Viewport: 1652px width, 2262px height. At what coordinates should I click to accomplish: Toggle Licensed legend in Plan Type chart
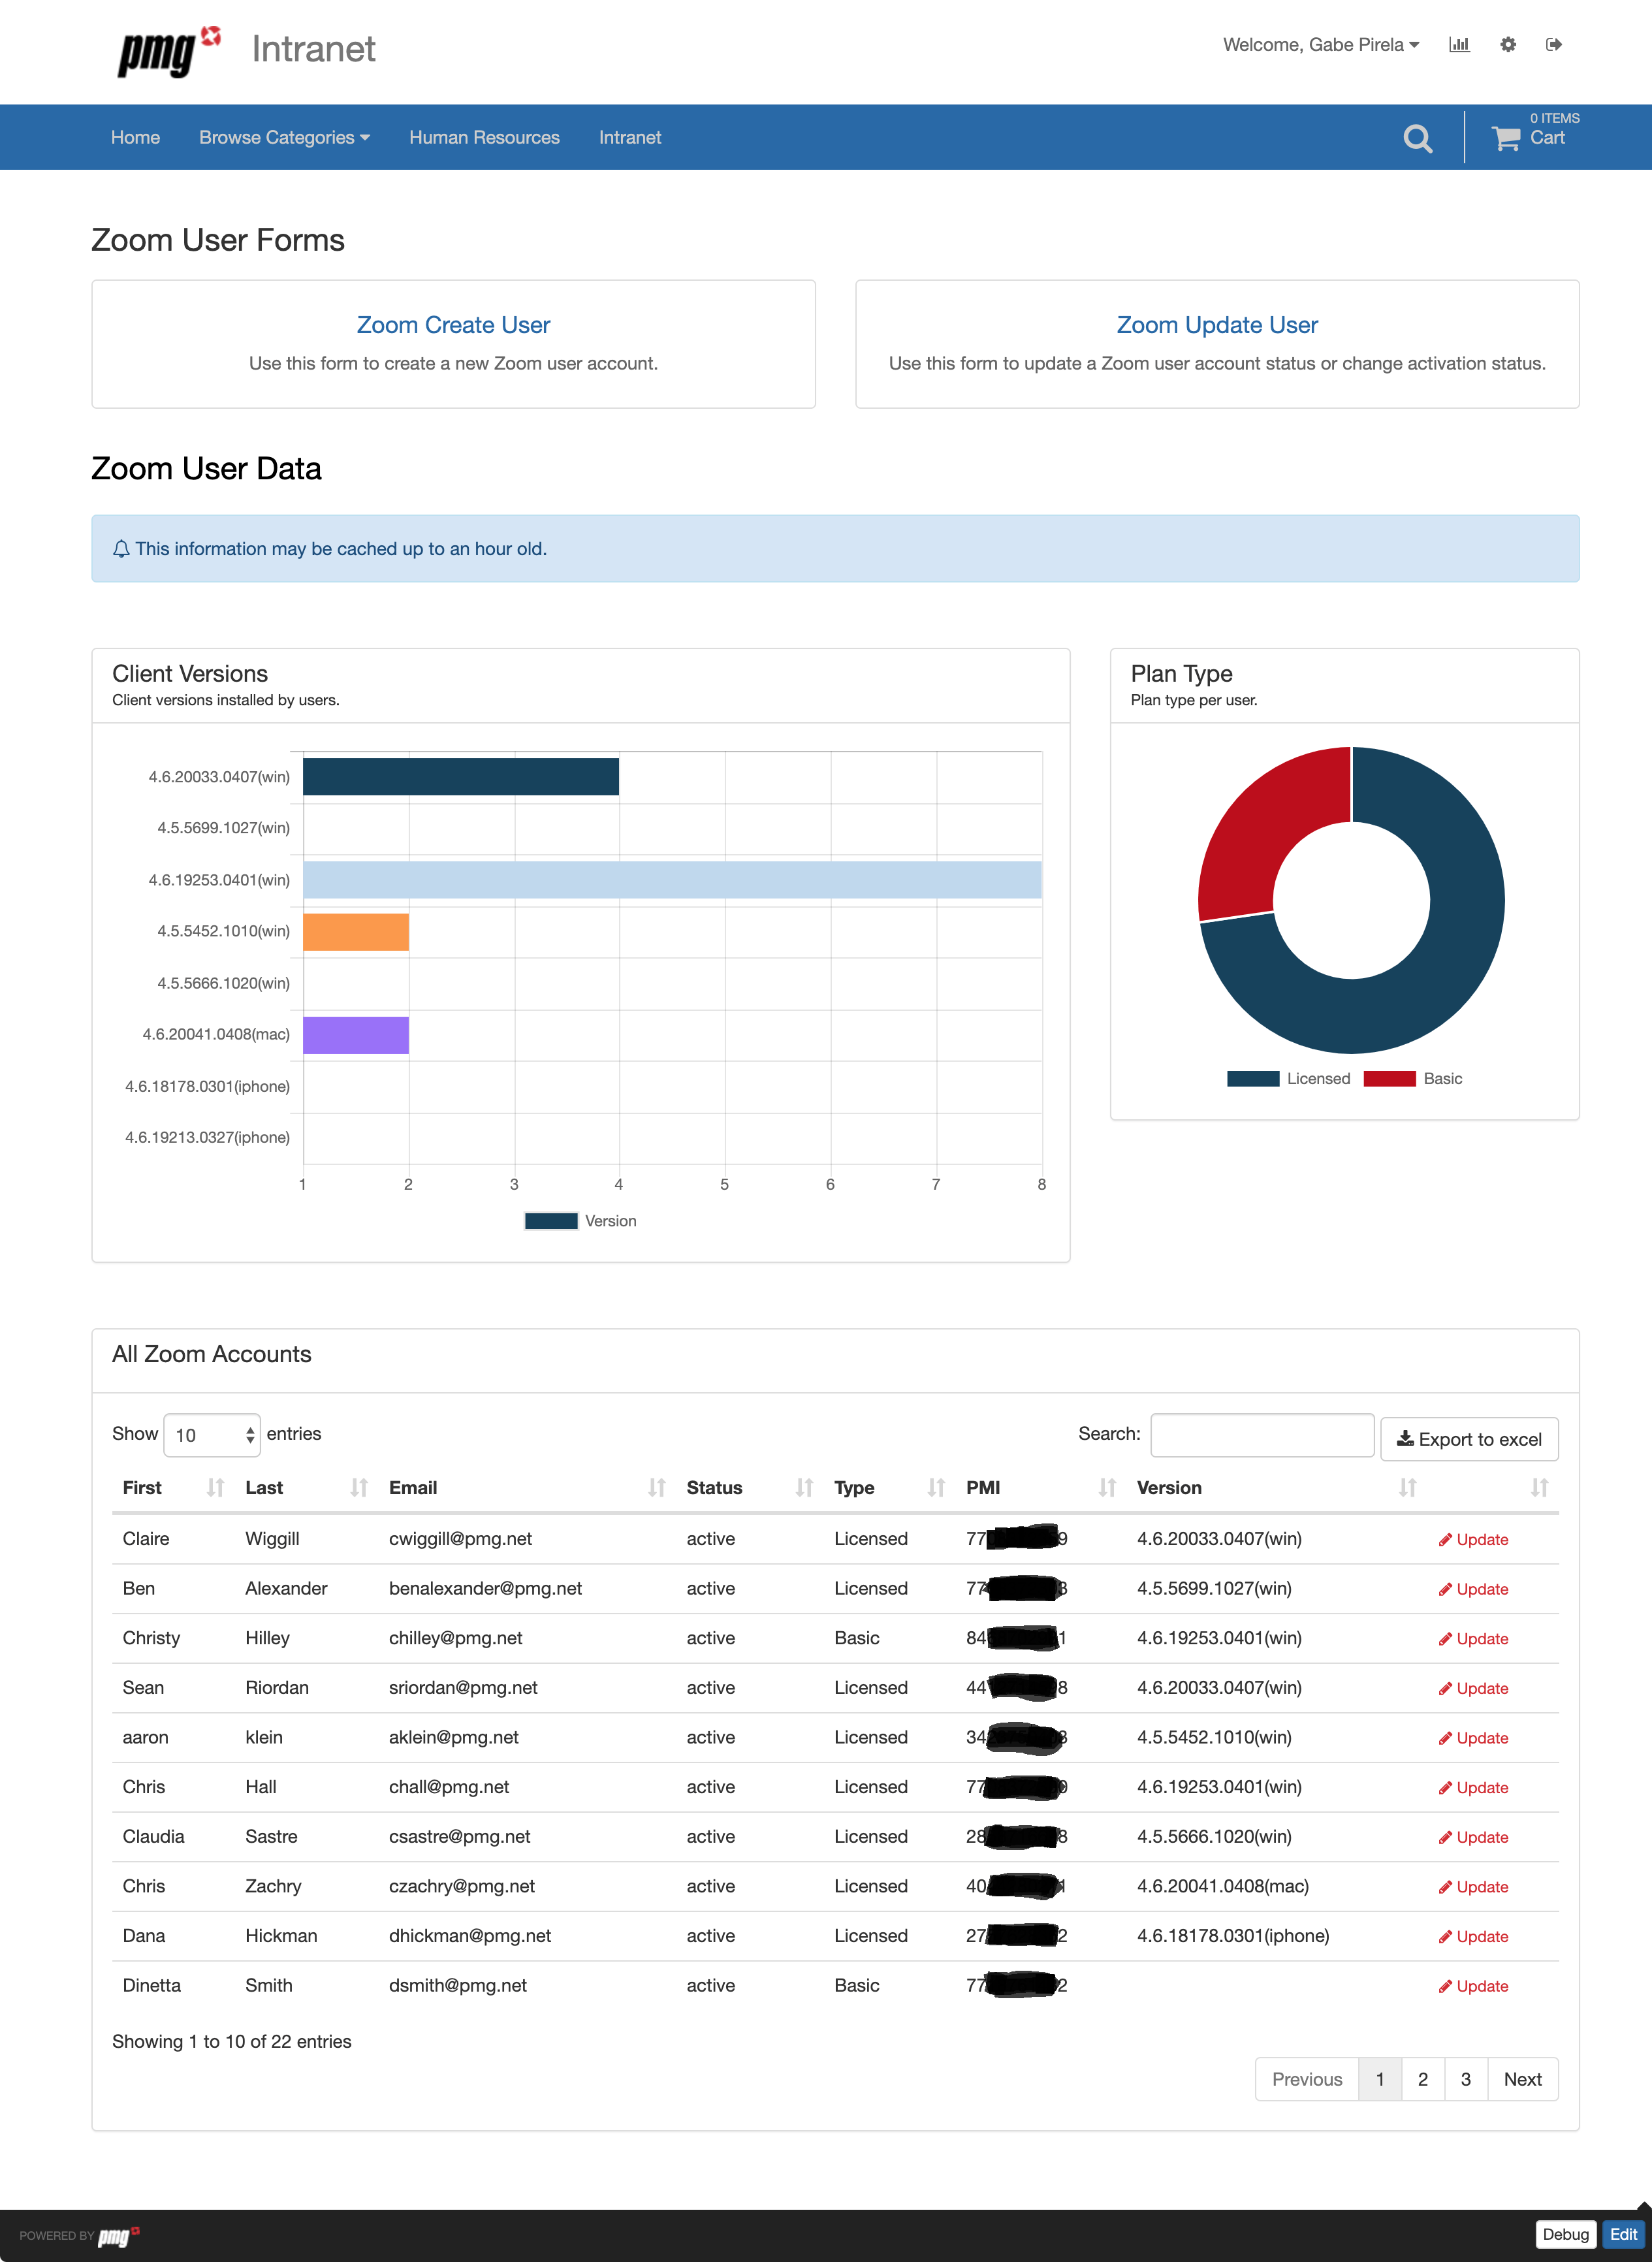coord(1288,1078)
